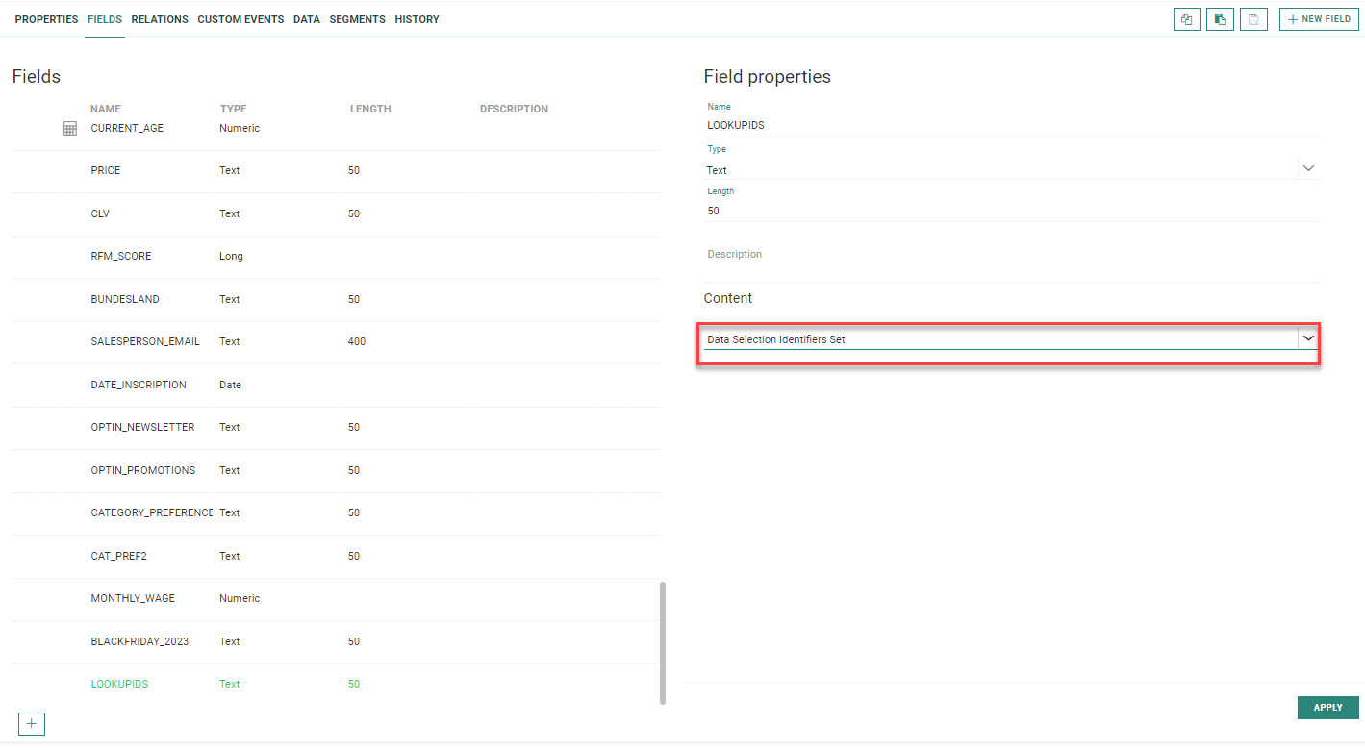Click the plus icon below fields list
This screenshot has width=1365, height=750.
[x=31, y=723]
